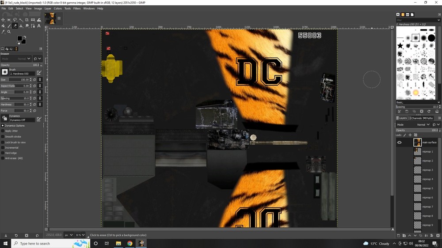Select the Rectangle Select tool

click(x=9, y=20)
